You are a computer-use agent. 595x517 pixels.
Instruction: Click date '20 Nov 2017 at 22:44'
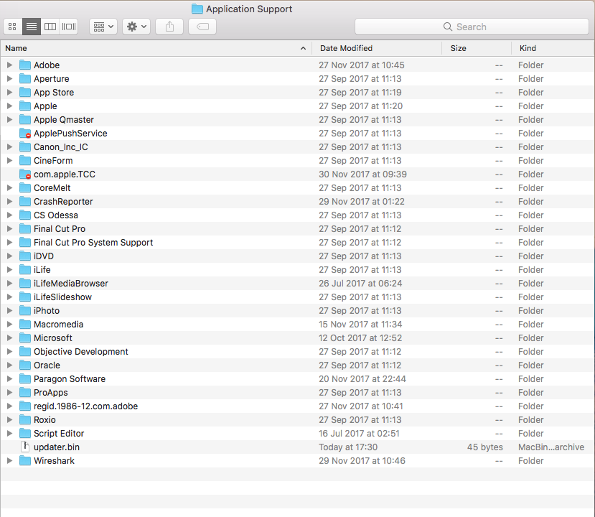point(362,379)
